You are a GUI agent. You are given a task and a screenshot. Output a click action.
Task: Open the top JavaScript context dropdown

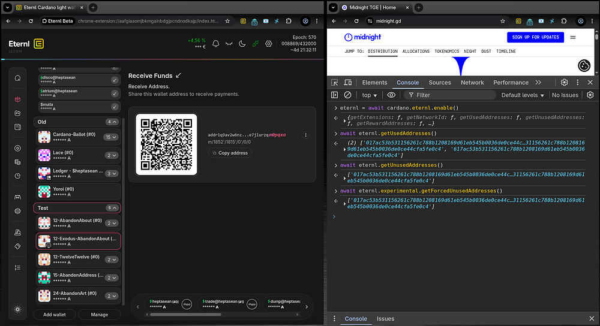tap(369, 95)
